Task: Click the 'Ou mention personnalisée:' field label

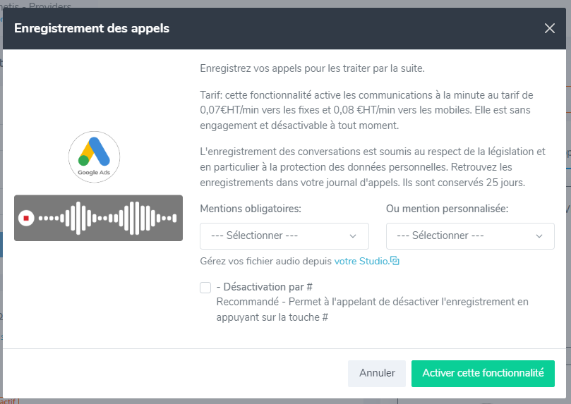Action: 447,209
